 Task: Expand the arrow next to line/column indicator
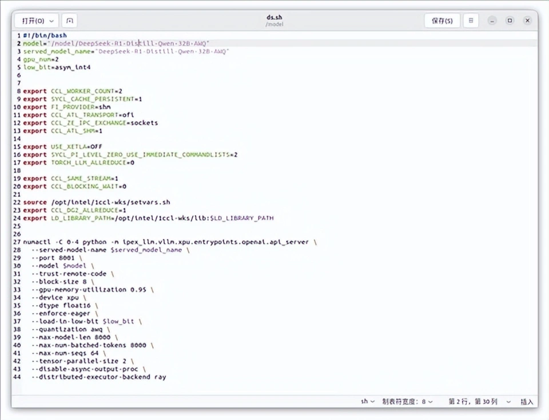click(508, 402)
